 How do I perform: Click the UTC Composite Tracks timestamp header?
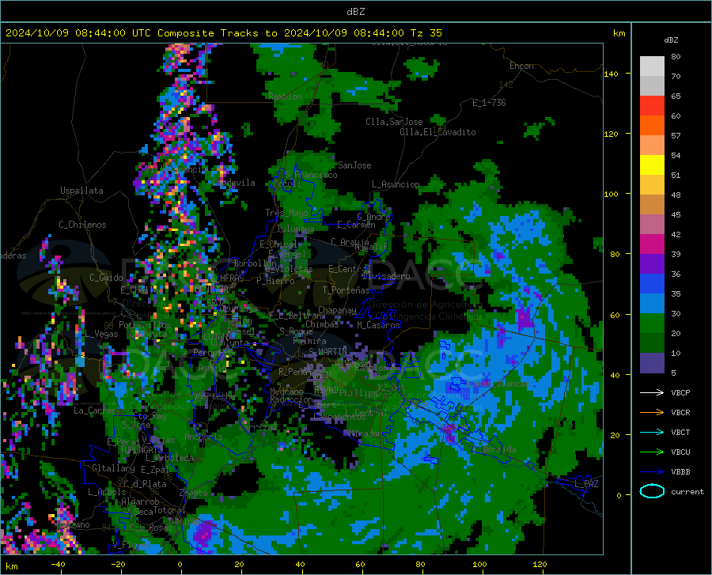(224, 32)
